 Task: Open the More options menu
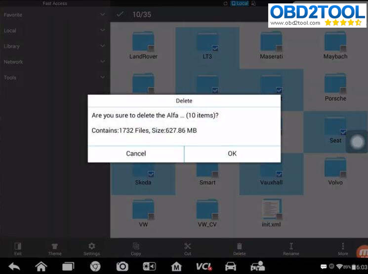click(x=343, y=249)
